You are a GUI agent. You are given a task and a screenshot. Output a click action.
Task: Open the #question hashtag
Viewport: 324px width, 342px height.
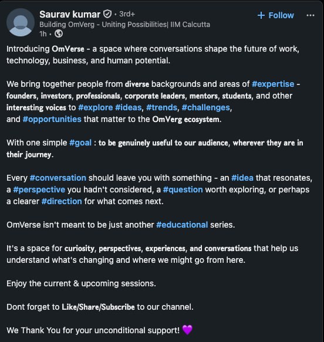[x=183, y=189]
